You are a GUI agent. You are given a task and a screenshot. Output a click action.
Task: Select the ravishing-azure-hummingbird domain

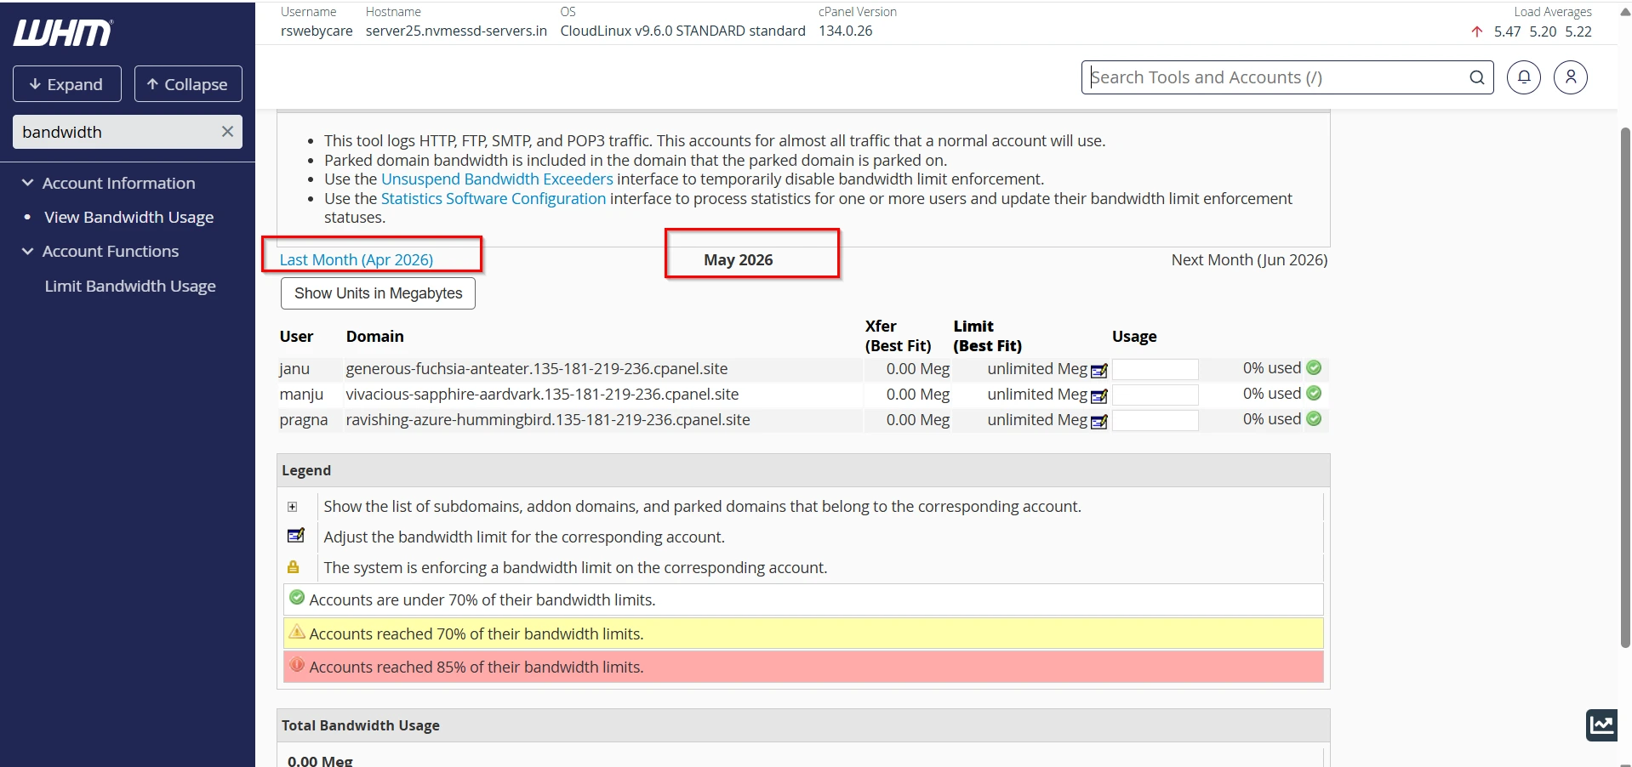click(x=548, y=419)
